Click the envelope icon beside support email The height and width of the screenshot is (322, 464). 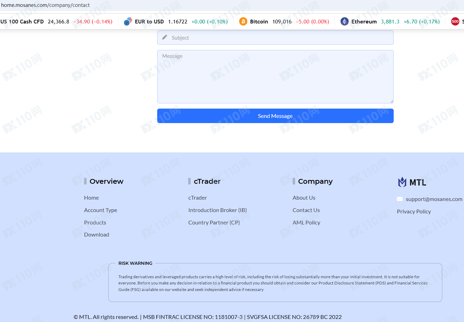[x=400, y=199]
